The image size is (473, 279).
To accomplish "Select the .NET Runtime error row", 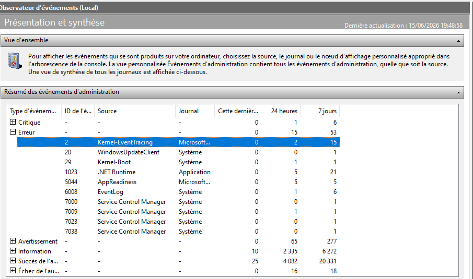I will coord(178,172).
